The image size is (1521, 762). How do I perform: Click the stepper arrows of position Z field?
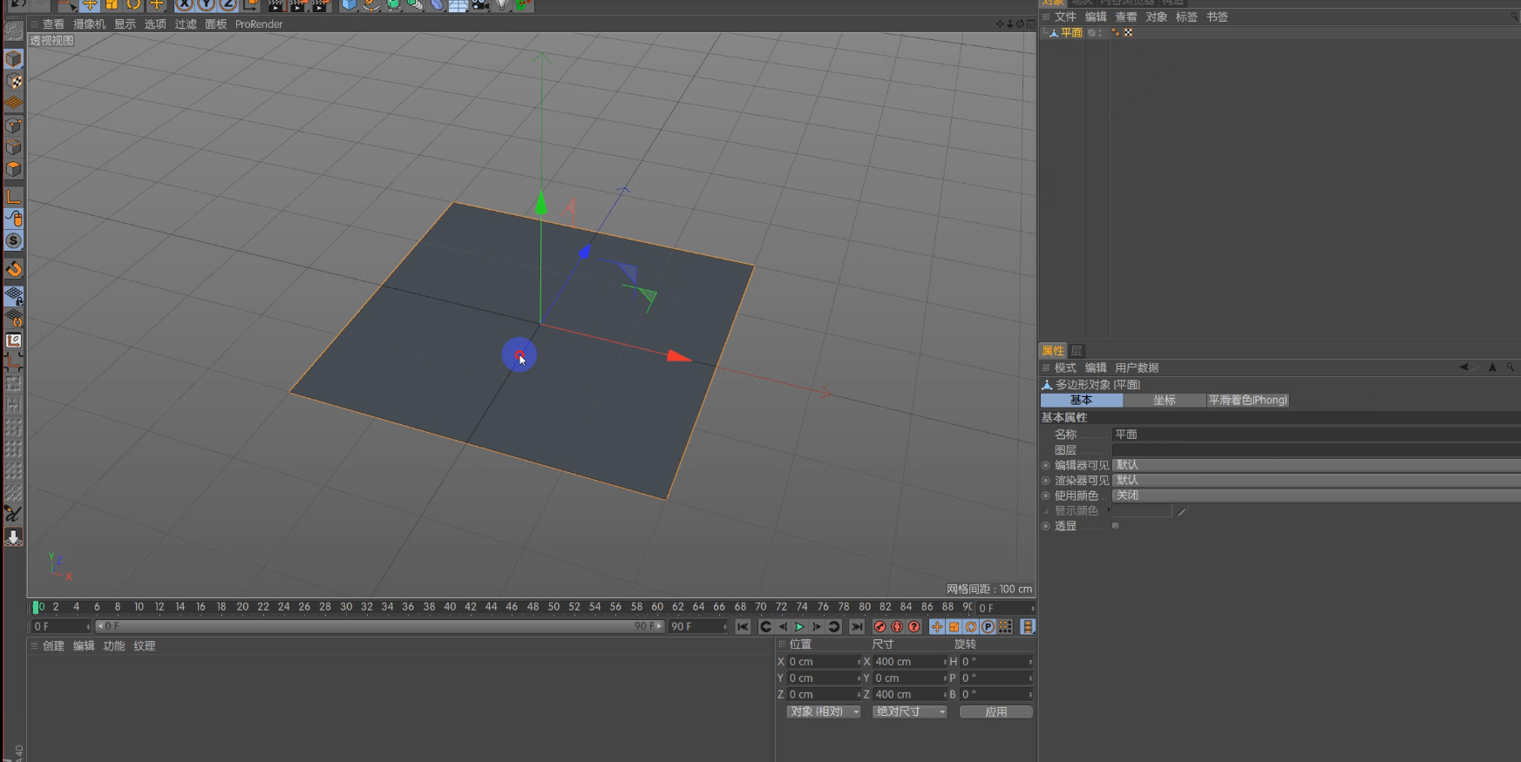click(x=859, y=695)
